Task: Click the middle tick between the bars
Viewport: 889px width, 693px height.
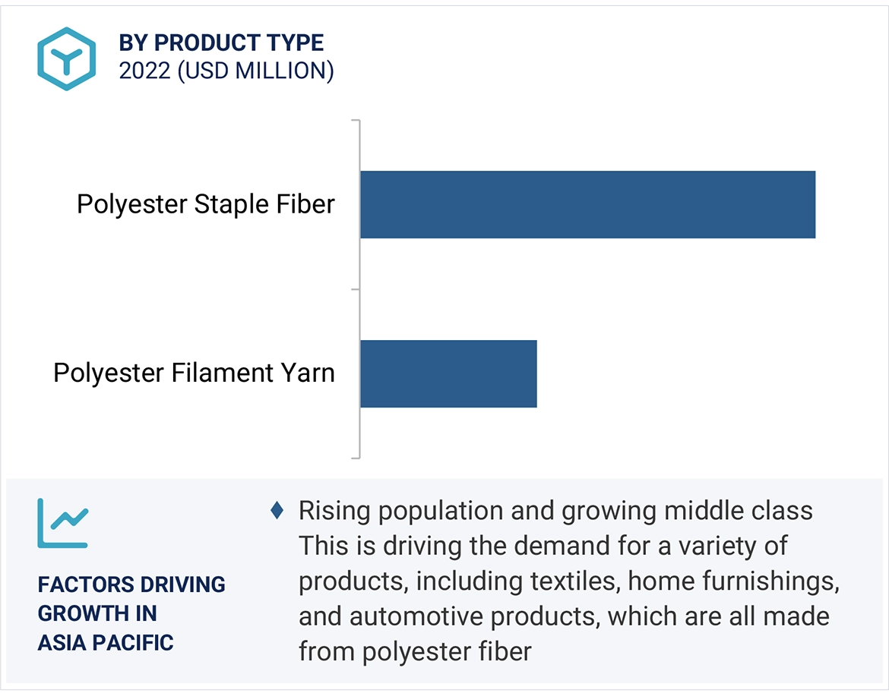Action: 355,289
